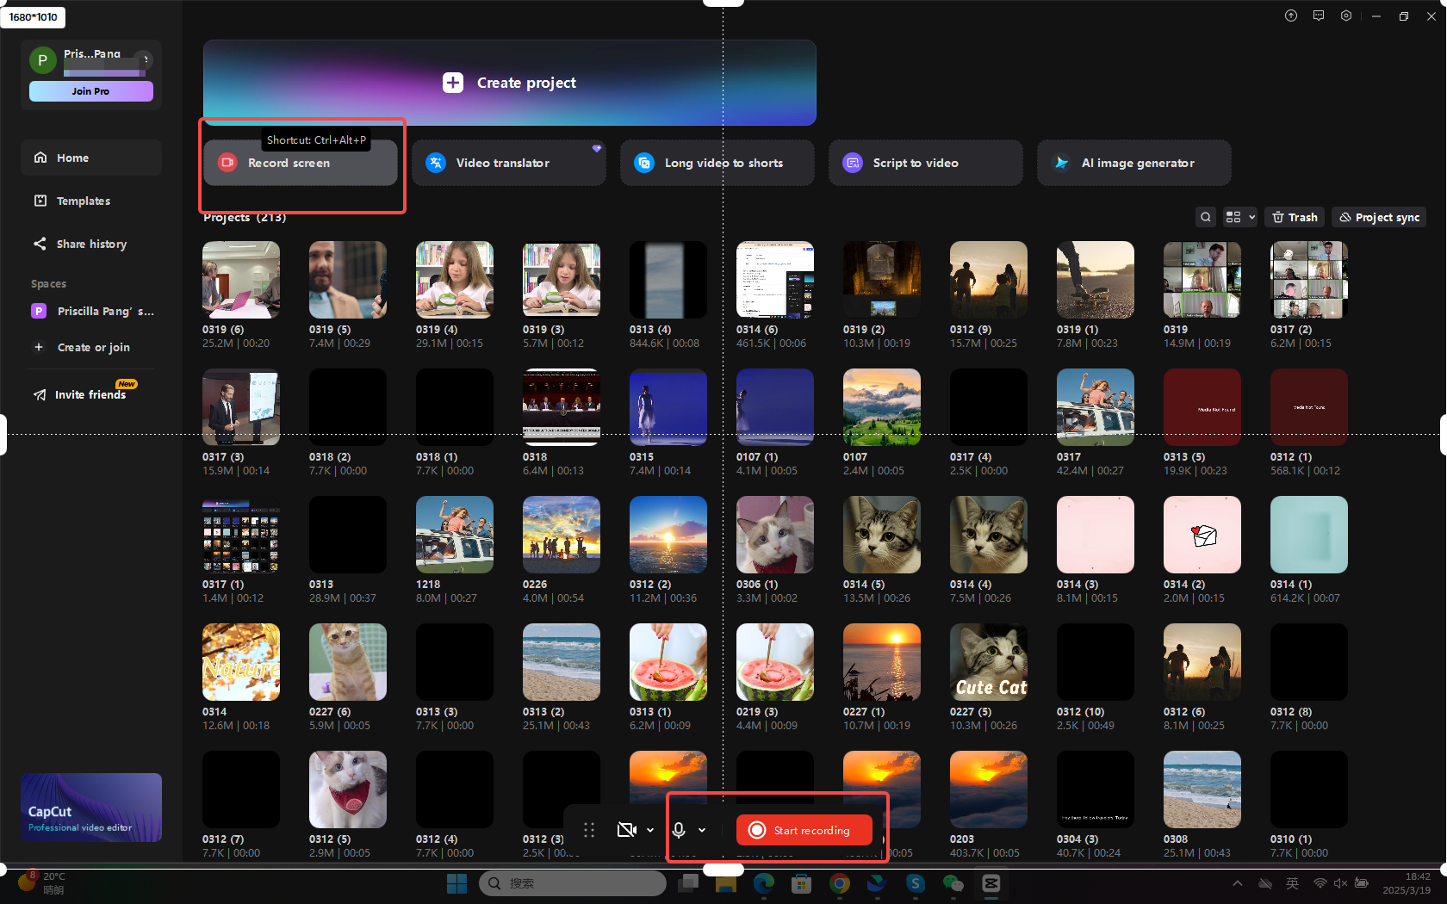
Task: Select the 0317 (2) video-call project
Action: (x=1309, y=280)
